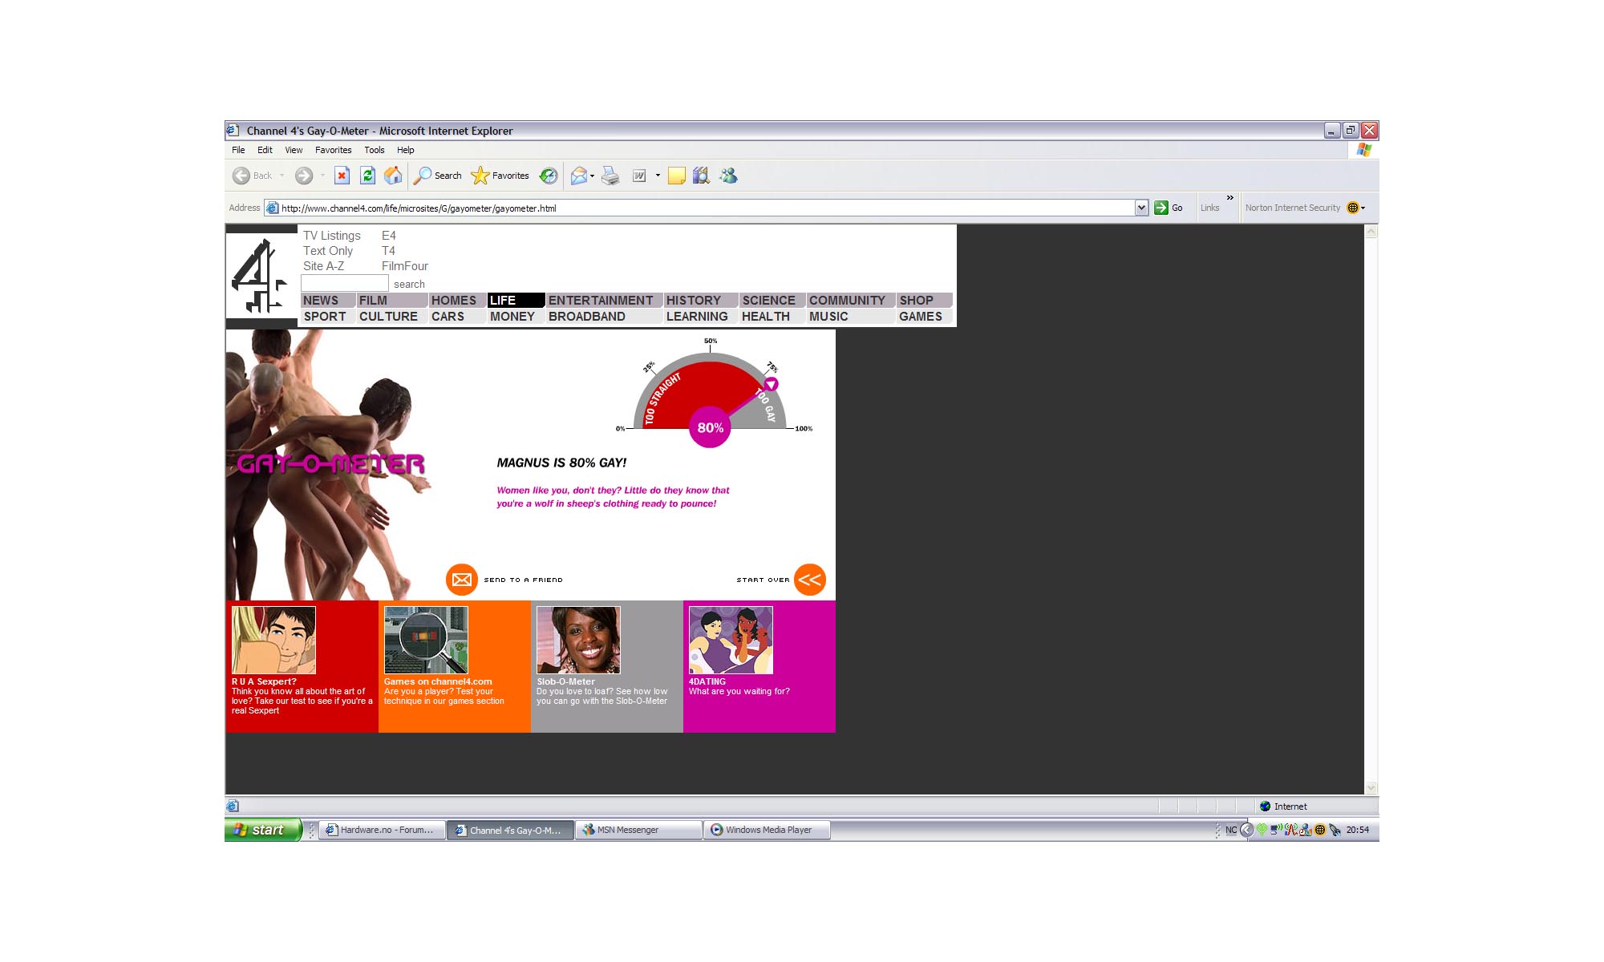Expand the Forward history dropdown arrow
The width and height of the screenshot is (1604, 962).
point(322,176)
